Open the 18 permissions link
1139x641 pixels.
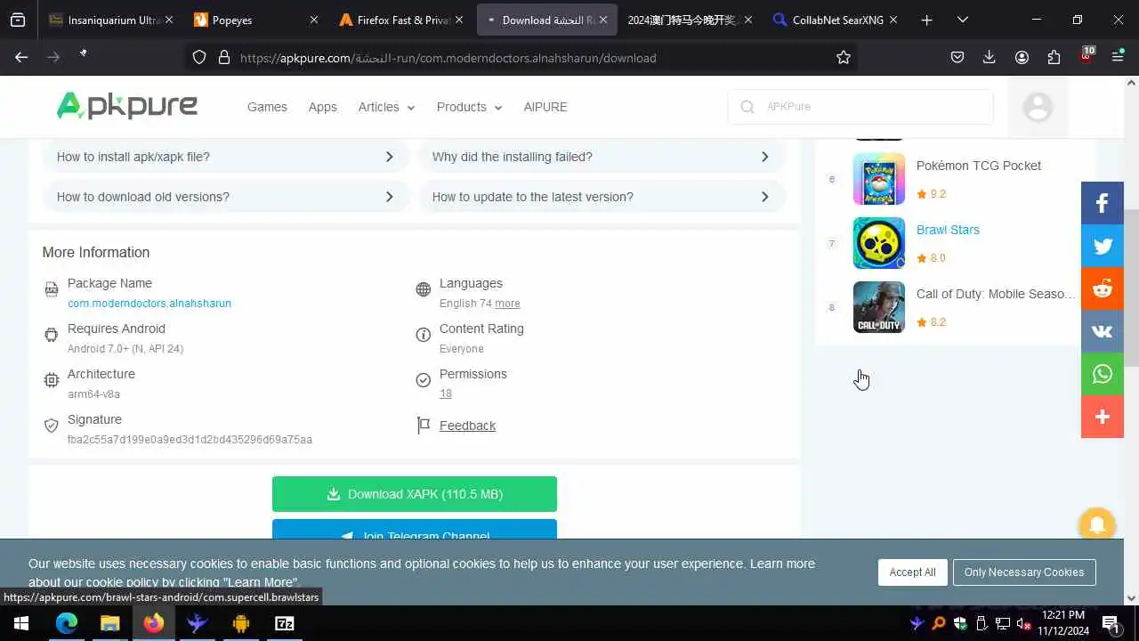(446, 394)
